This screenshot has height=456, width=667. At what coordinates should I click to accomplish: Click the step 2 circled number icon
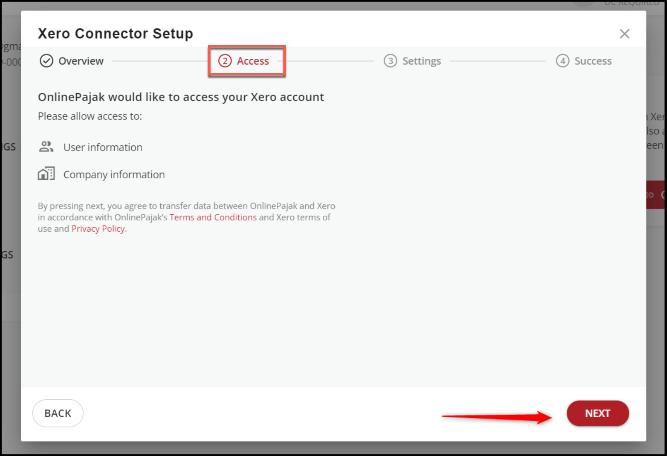tap(225, 61)
